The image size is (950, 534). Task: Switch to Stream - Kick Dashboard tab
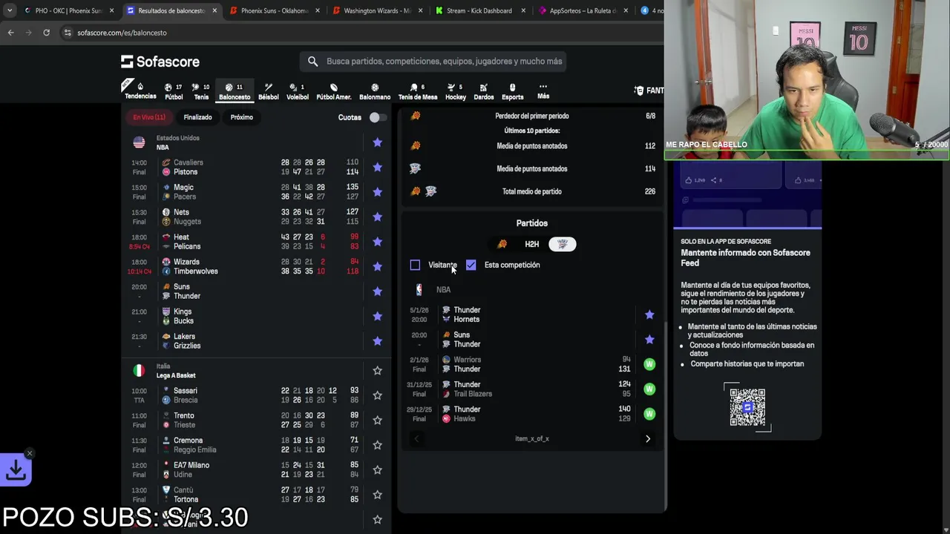479,10
